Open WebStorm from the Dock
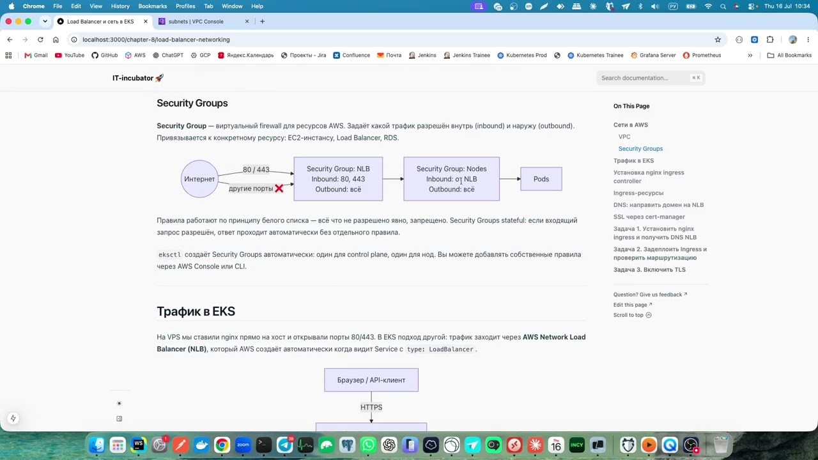The width and height of the screenshot is (818, 460). 139,445
